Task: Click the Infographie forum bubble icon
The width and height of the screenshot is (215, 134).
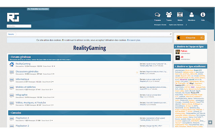Action: pos(12,95)
